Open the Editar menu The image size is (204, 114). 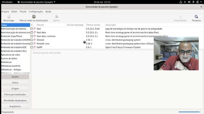[x=14, y=11]
